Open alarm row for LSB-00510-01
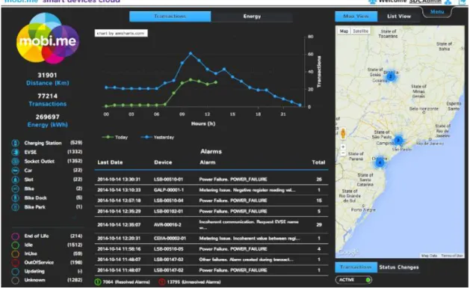The image size is (470, 288). [x=211, y=180]
